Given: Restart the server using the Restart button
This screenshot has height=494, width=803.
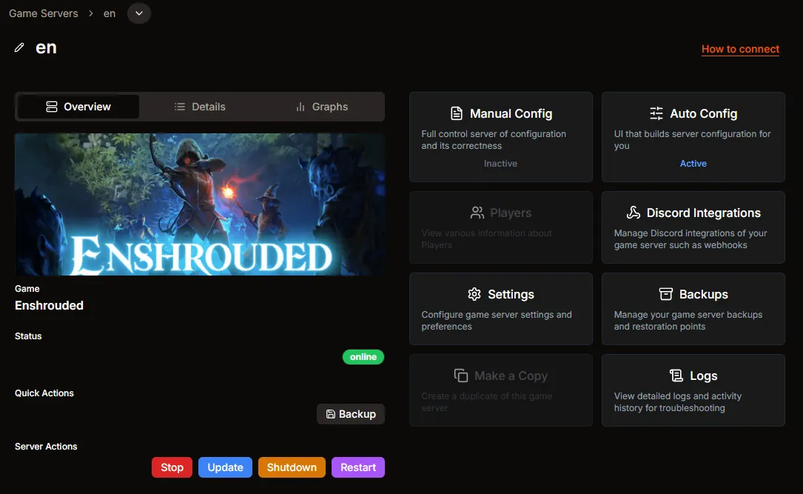Looking at the screenshot, I should 358,467.
